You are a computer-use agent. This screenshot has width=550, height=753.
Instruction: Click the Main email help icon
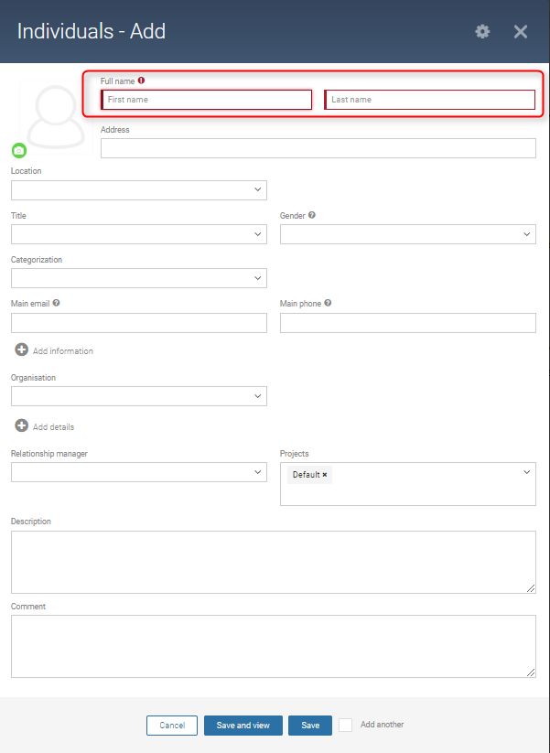[56, 303]
